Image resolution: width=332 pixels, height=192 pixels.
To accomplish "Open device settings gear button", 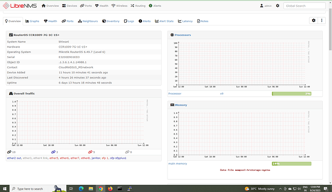I will (314, 21).
